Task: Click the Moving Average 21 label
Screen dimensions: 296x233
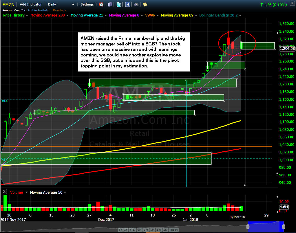Action: click(87, 15)
